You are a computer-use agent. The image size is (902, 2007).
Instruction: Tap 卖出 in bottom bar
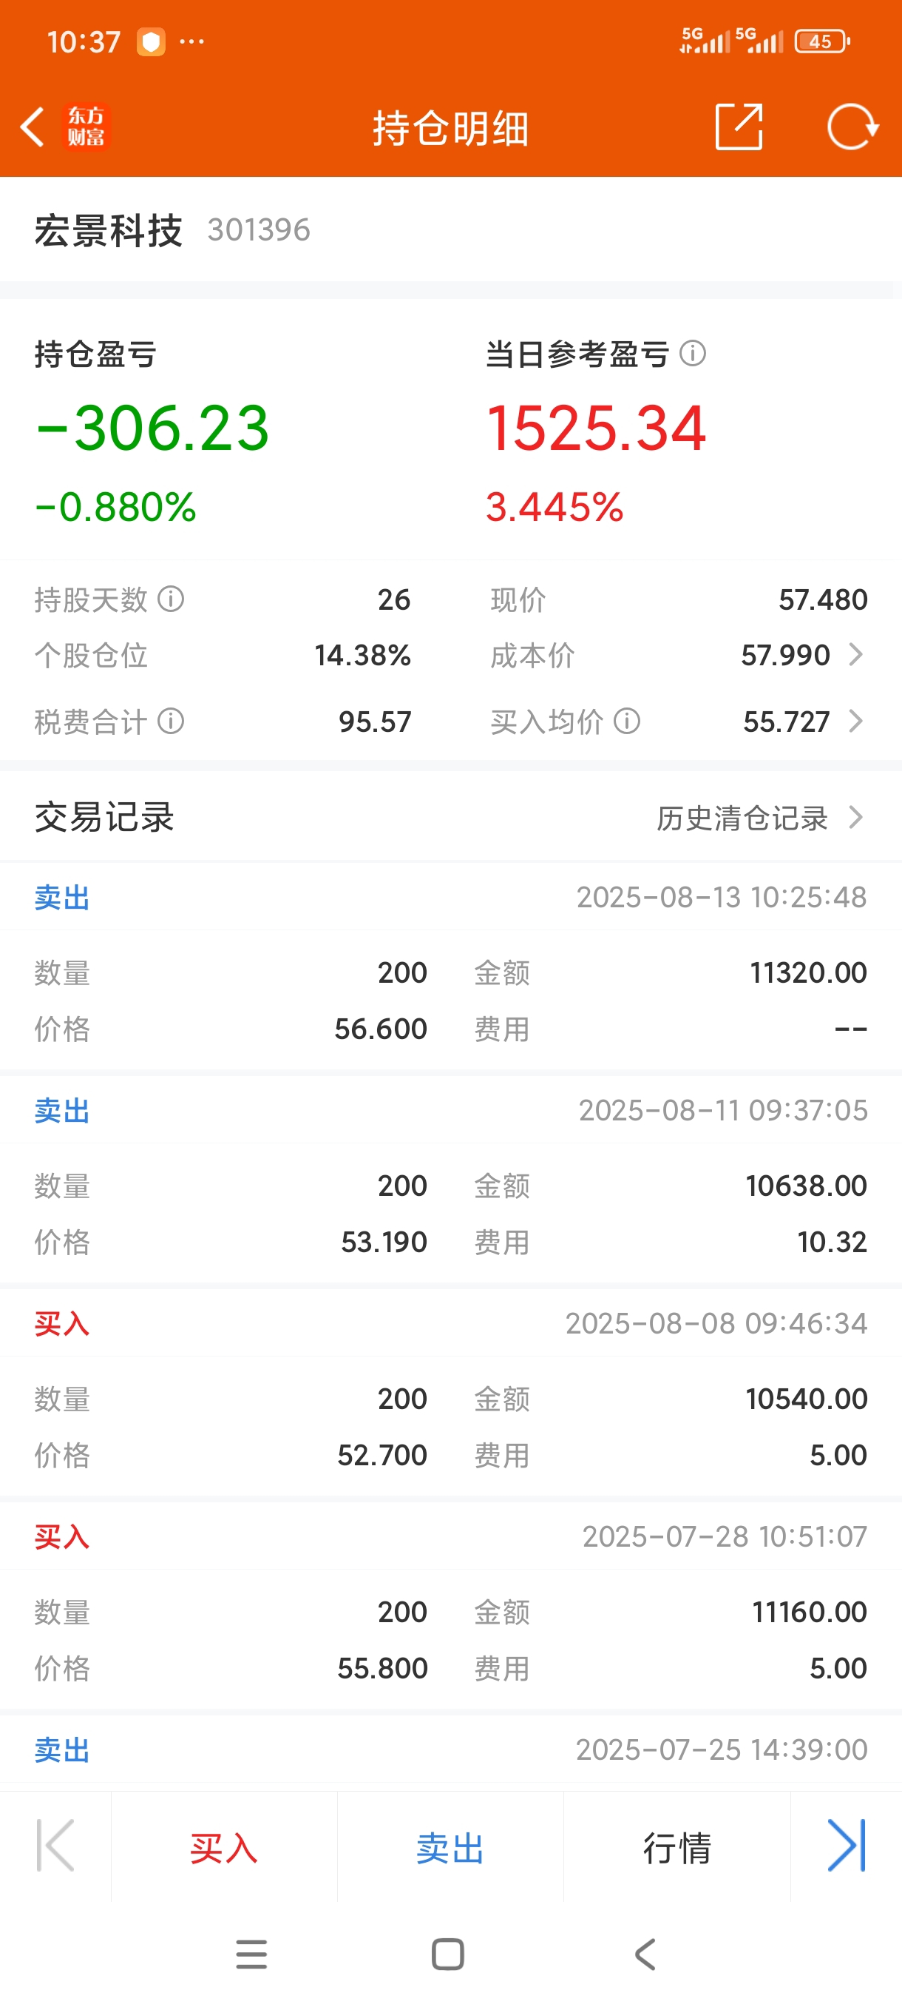tap(450, 1848)
